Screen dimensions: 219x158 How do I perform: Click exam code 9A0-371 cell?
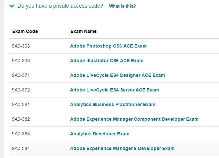tap(21, 75)
